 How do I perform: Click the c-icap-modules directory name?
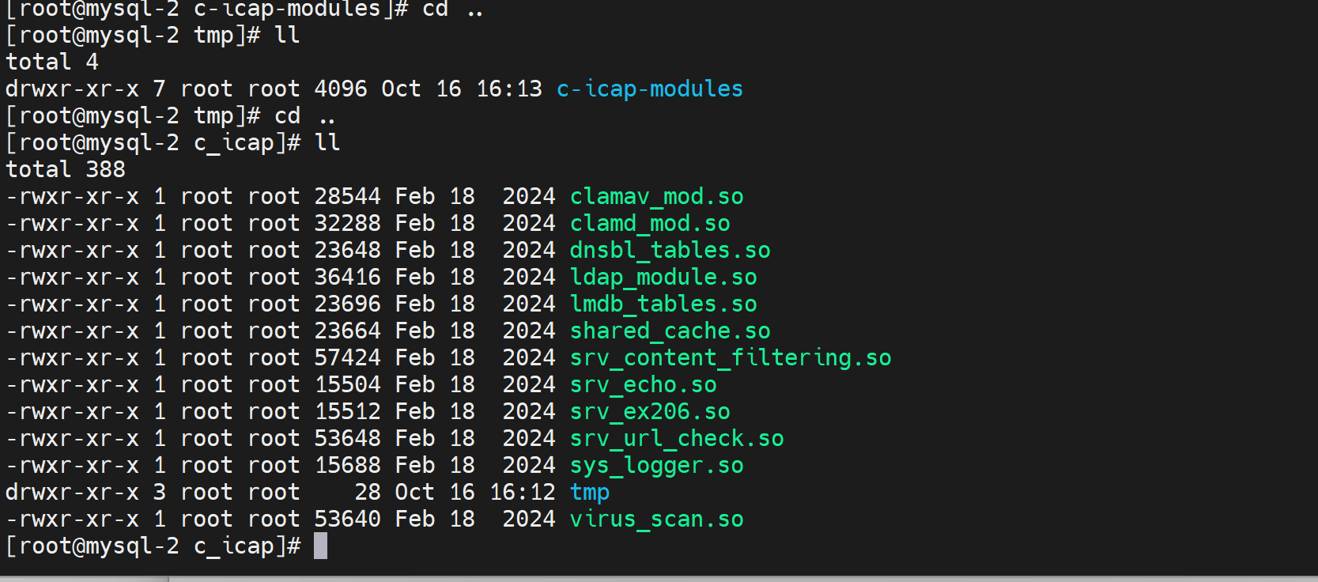pos(650,89)
